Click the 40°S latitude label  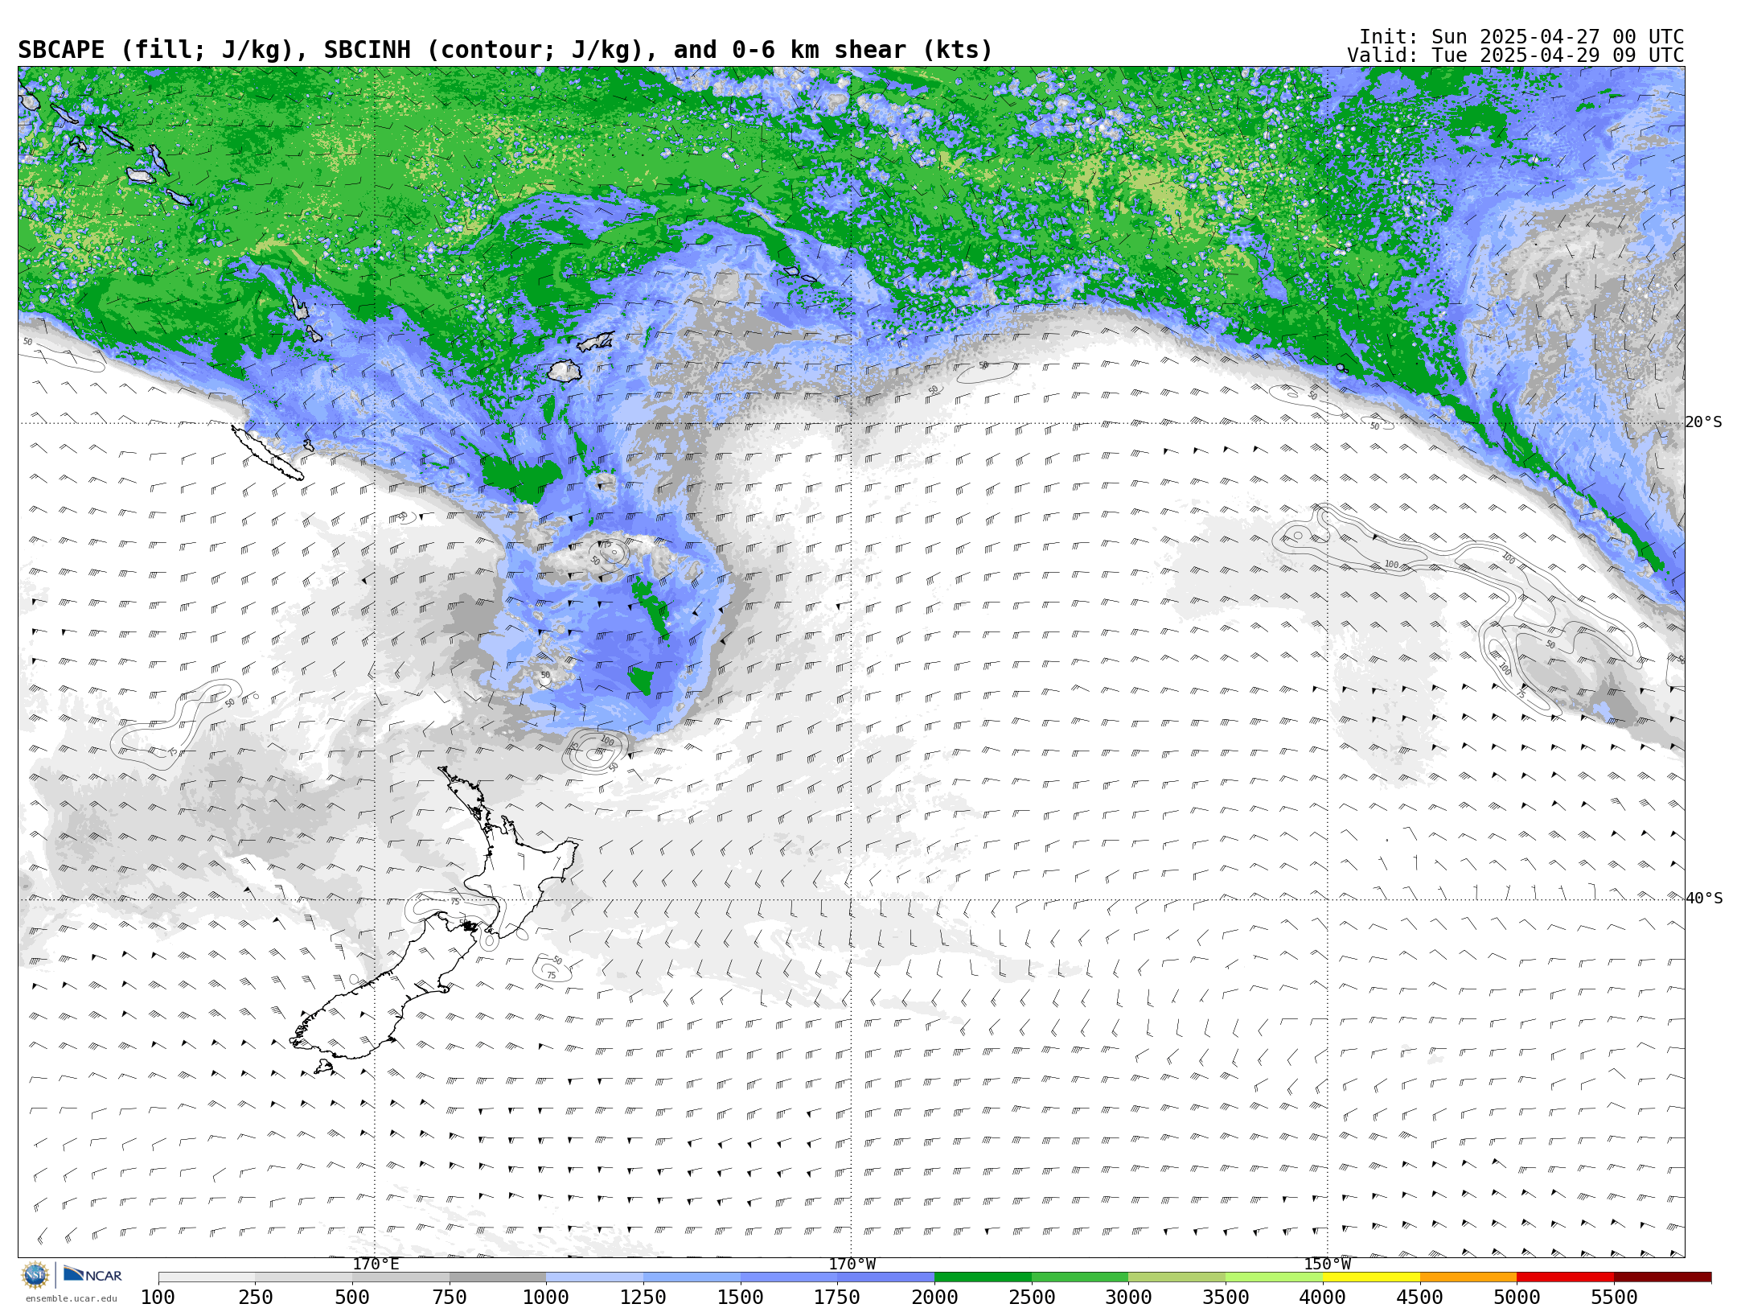tap(1703, 899)
